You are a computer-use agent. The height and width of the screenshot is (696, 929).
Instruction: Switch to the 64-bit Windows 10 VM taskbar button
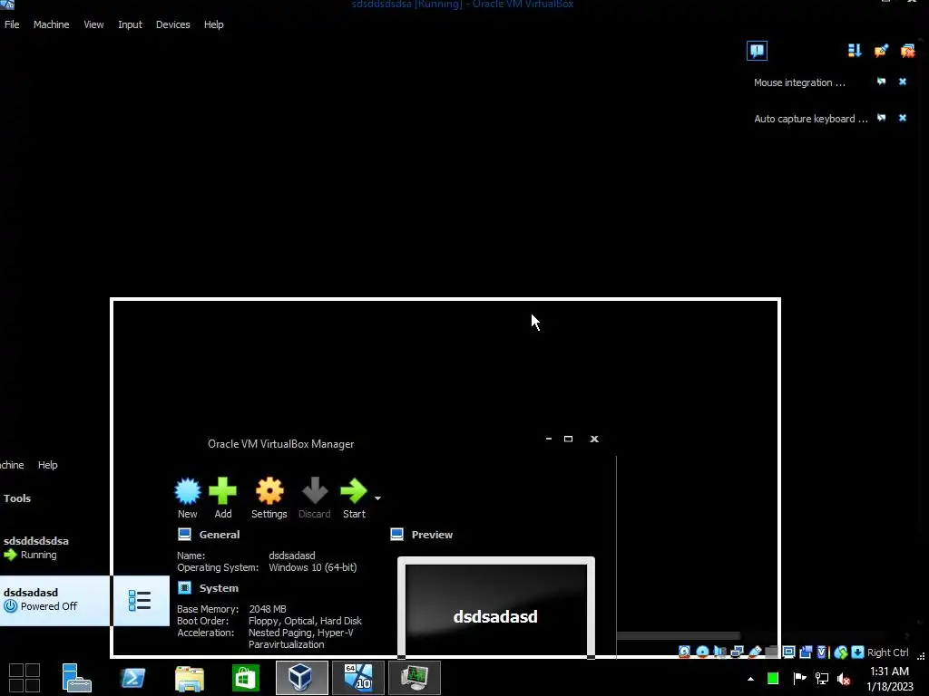click(357, 678)
